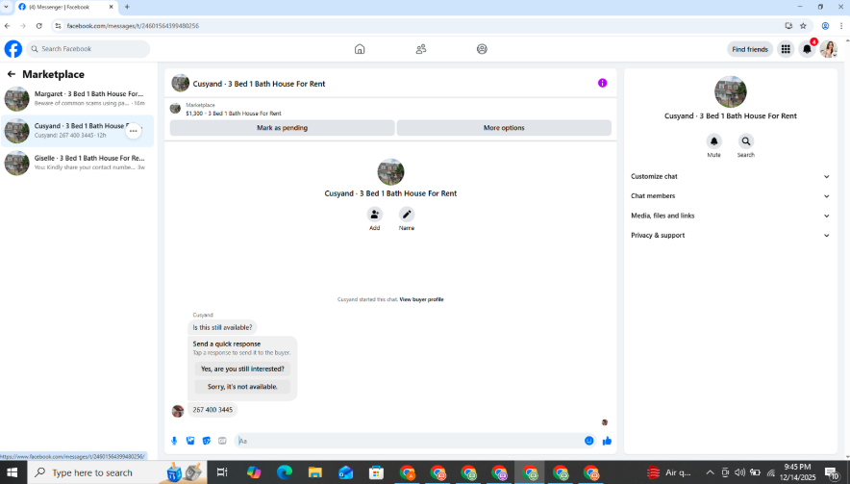Click the Windows taskbar search box
This screenshot has height=484, width=850.
click(116, 472)
